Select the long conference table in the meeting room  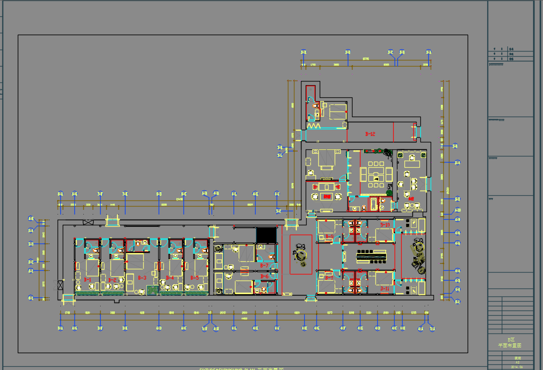click(371, 257)
